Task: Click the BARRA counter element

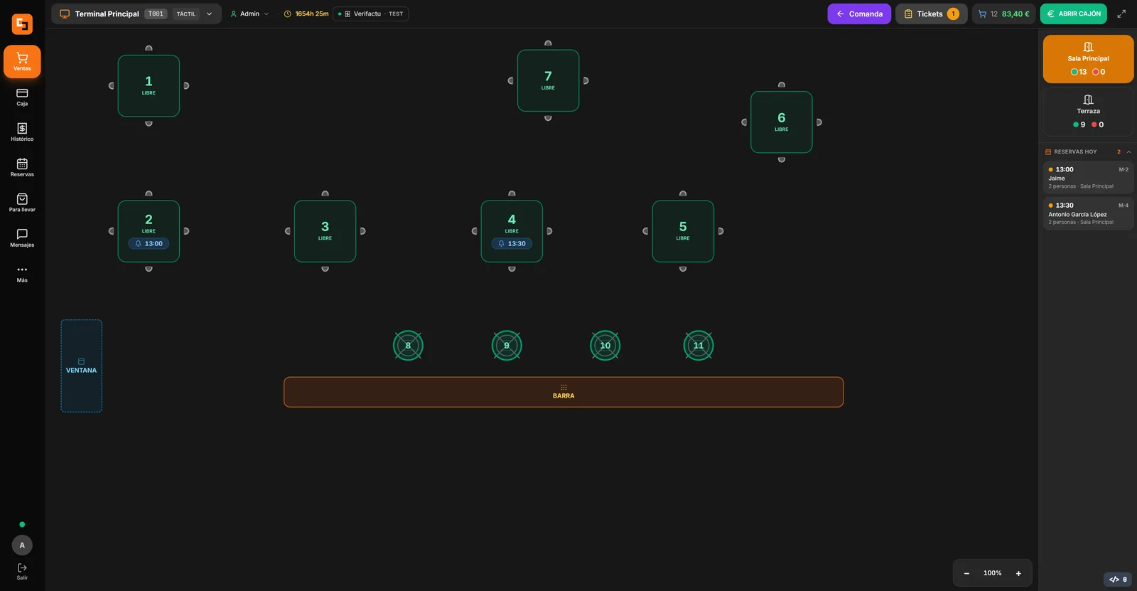Action: click(564, 392)
